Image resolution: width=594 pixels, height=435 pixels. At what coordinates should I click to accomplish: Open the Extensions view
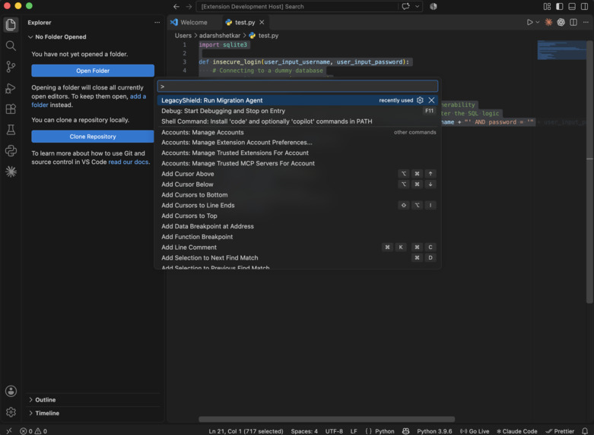[x=11, y=109]
